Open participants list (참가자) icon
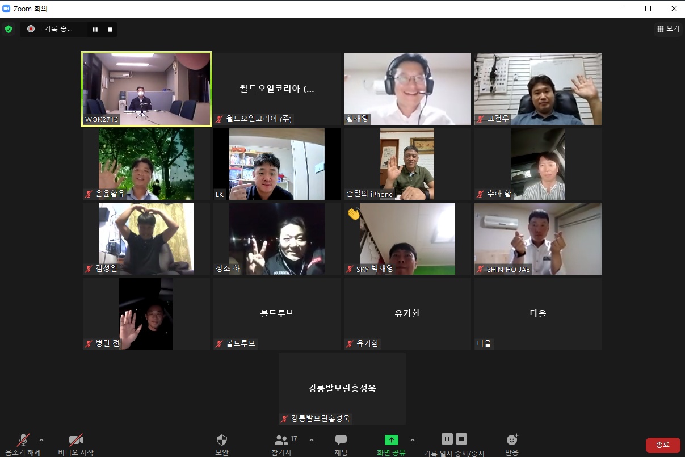 click(x=281, y=440)
